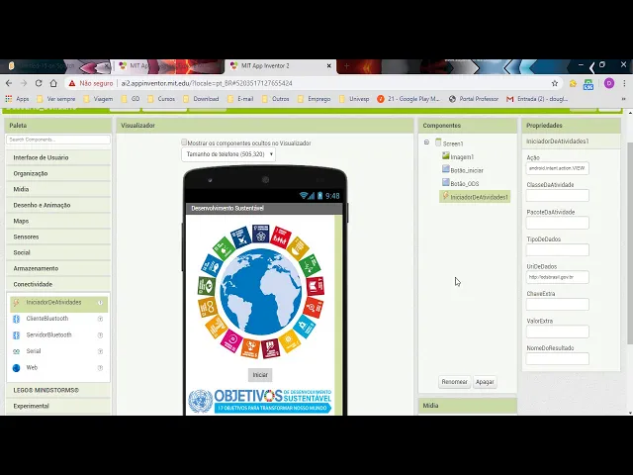Click the browser back arrow
The height and width of the screenshot is (475, 633).
click(x=9, y=83)
